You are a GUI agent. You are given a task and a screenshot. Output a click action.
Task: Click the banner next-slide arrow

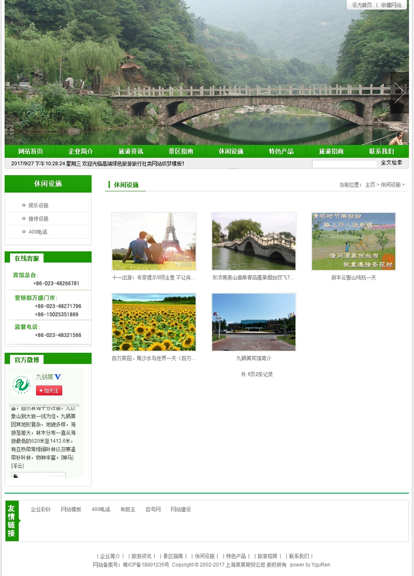click(x=400, y=93)
